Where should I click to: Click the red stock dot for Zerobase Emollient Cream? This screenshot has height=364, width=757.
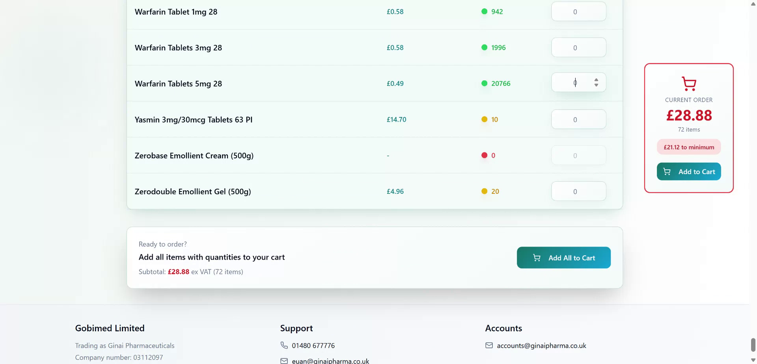pos(484,155)
